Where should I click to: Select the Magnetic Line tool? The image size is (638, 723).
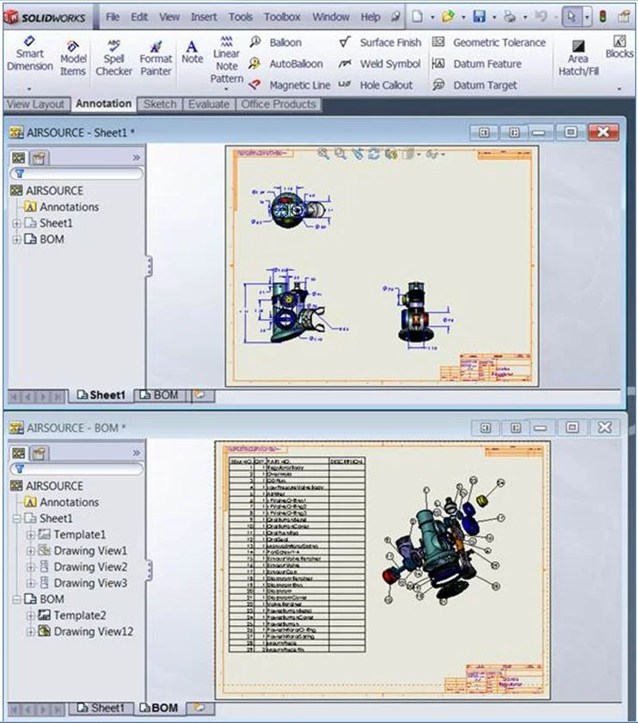click(x=289, y=85)
